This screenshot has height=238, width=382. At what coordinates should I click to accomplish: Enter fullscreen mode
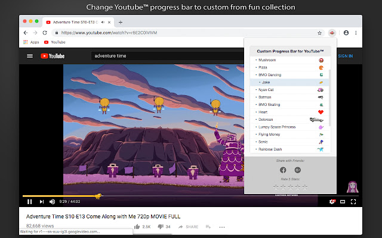click(353, 202)
